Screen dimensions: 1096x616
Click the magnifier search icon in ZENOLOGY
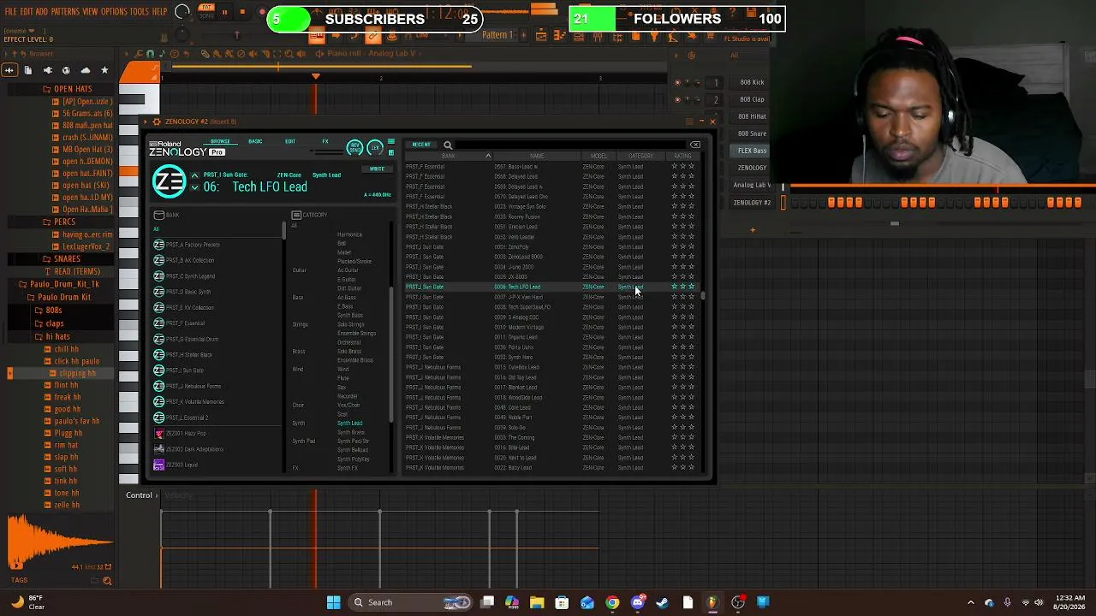[448, 145]
